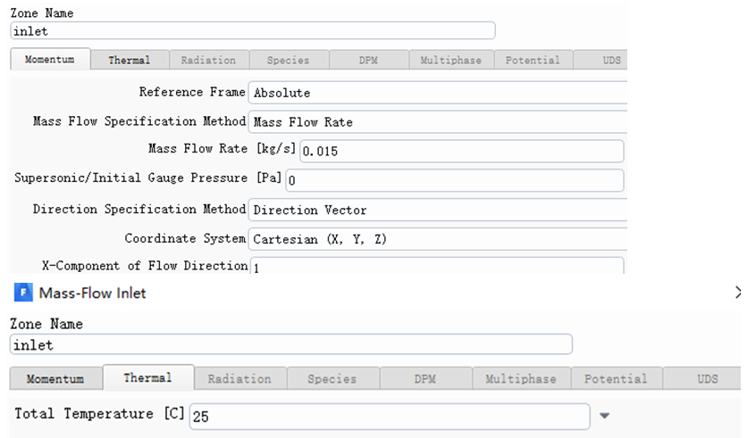Viewport: 756px width, 438px height.
Task: Select the active Thermal tab in the lower panel
Action: pos(148,378)
